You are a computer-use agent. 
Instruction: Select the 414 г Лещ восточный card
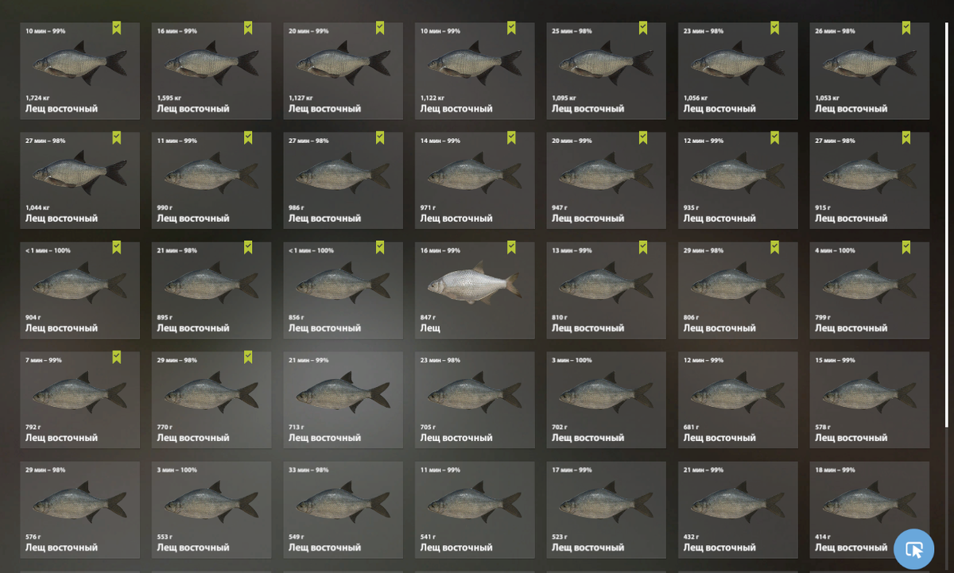[x=870, y=509]
